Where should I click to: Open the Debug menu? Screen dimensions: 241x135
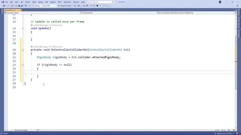(x=41, y=2)
